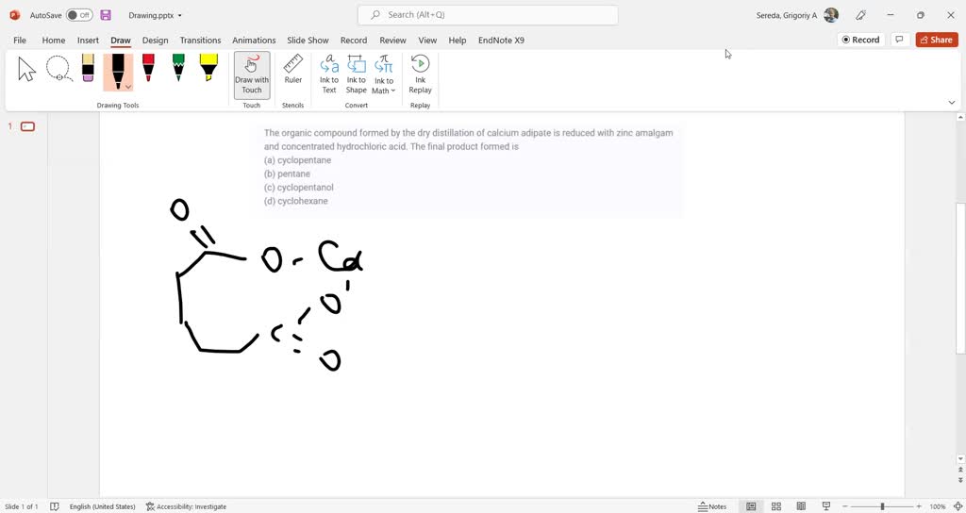Click English (United States) language indicator
The width and height of the screenshot is (966, 513).
pyautogui.click(x=102, y=506)
